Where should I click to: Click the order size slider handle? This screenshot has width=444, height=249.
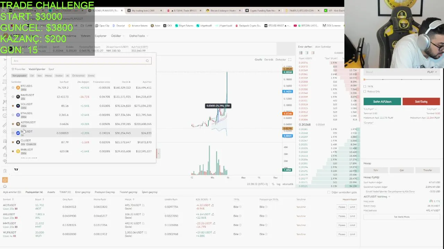(x=365, y=80)
